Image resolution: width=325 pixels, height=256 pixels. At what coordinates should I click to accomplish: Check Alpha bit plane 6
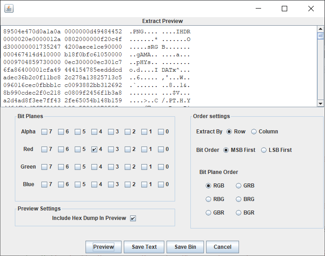click(x=61, y=132)
